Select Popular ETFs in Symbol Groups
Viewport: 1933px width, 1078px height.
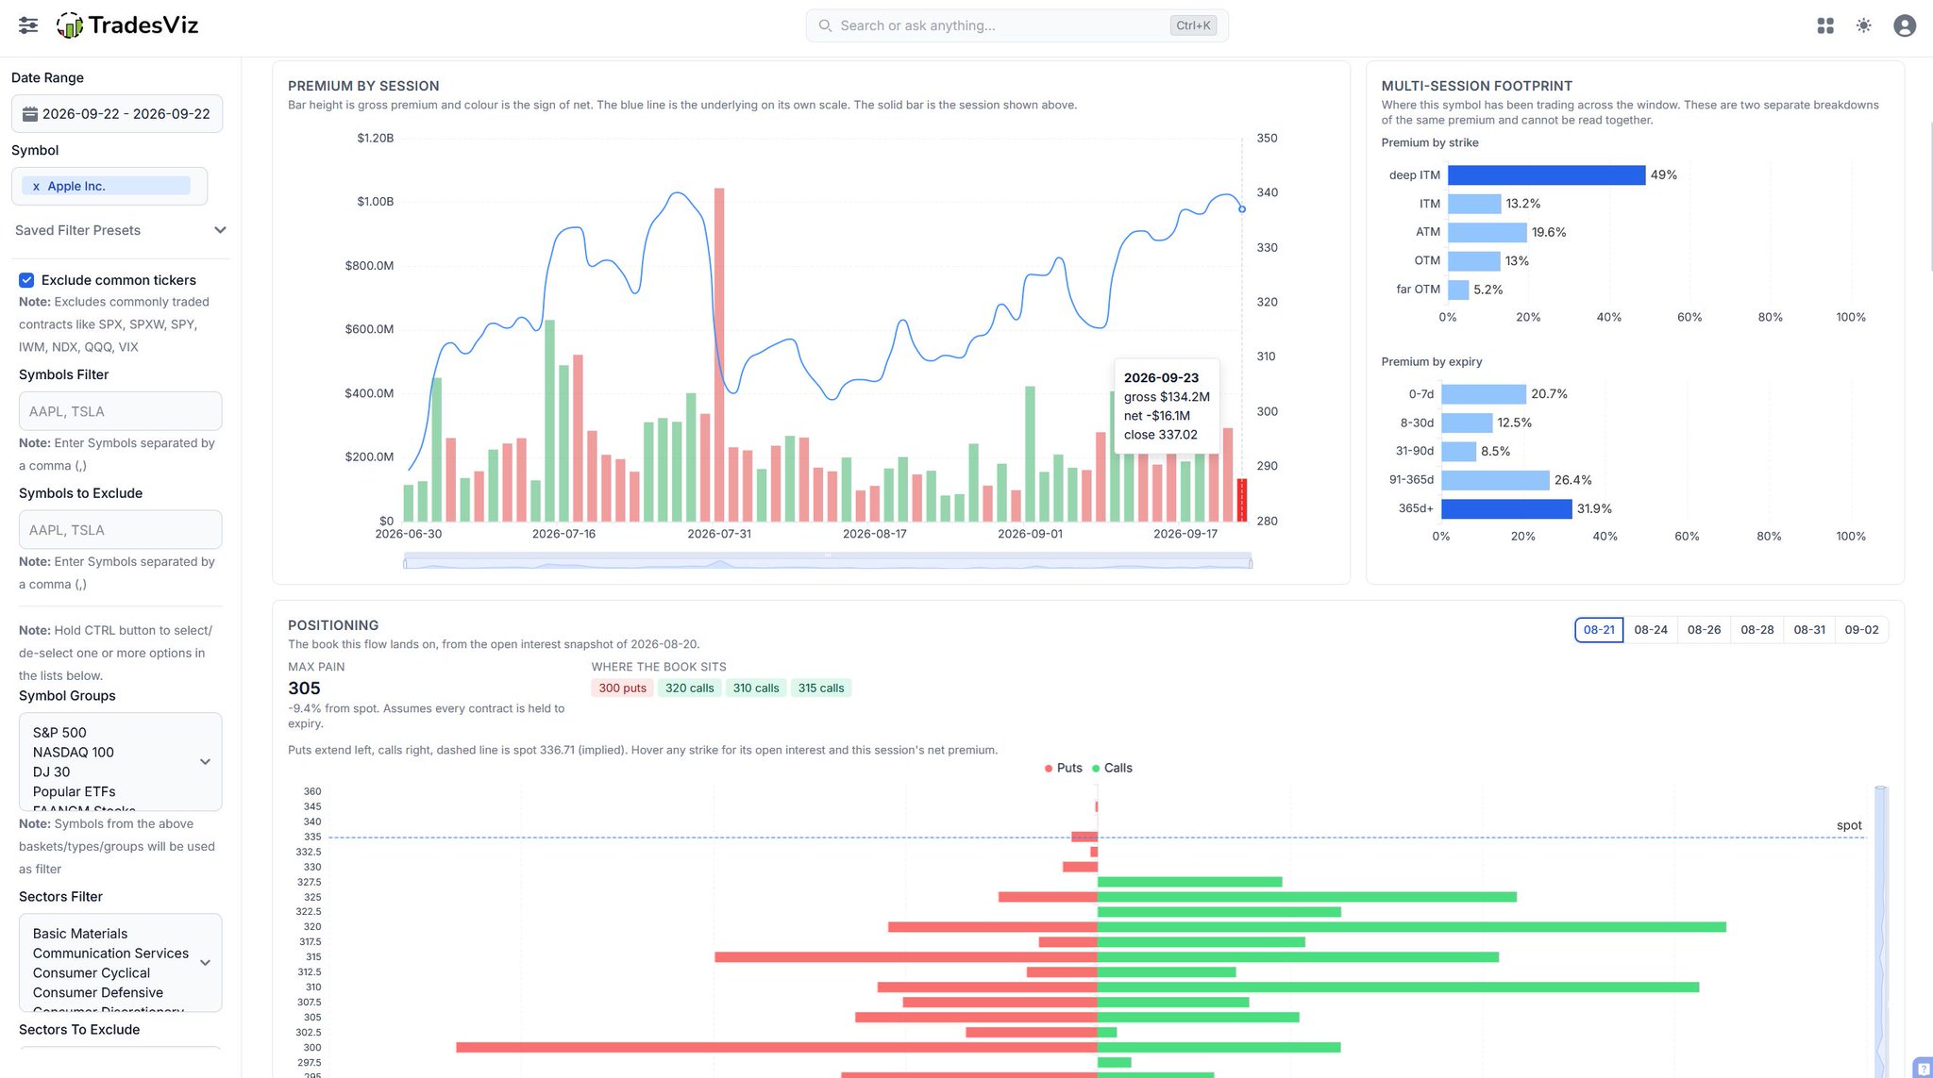click(x=75, y=792)
